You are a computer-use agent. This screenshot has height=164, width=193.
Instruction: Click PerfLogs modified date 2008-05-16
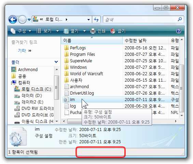point(145,48)
